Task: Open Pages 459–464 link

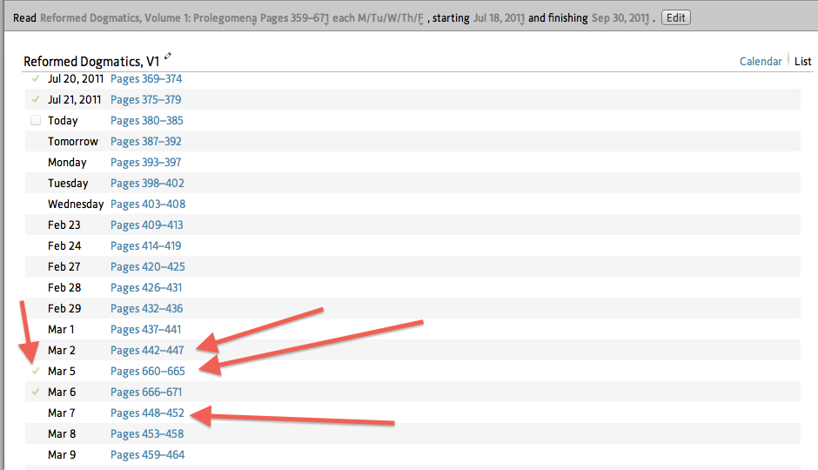Action: (148, 454)
